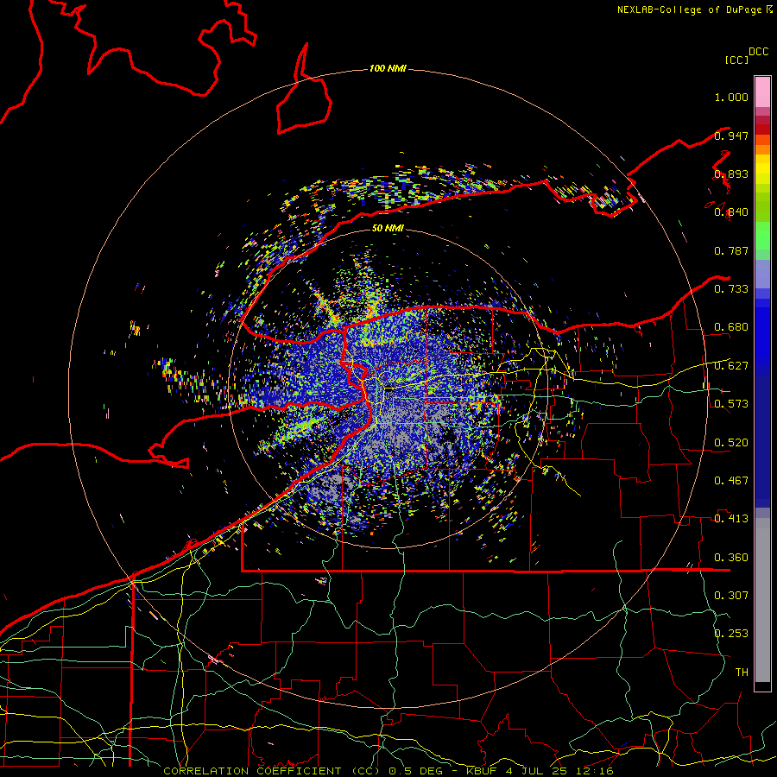777x777 pixels.
Task: Select the 0.627 legend value
Action: pyautogui.click(x=731, y=366)
